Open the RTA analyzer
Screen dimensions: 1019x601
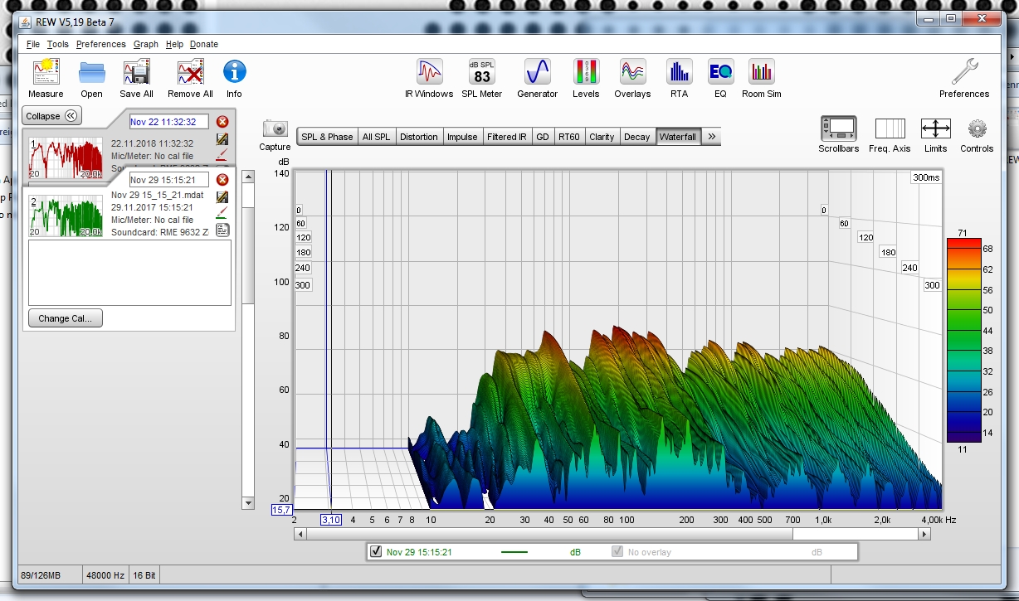pos(679,72)
